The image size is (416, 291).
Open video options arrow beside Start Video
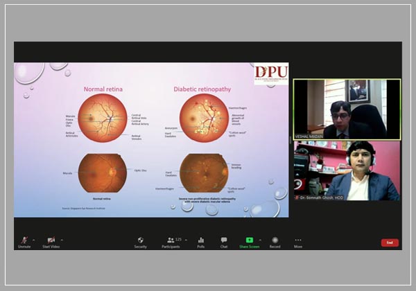point(62,240)
